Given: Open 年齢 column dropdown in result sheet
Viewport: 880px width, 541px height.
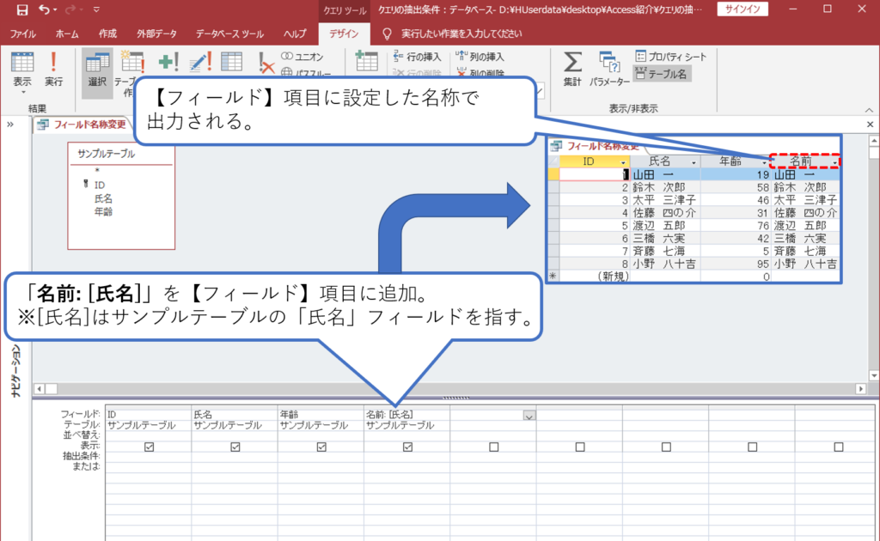Looking at the screenshot, I should pyautogui.click(x=764, y=162).
